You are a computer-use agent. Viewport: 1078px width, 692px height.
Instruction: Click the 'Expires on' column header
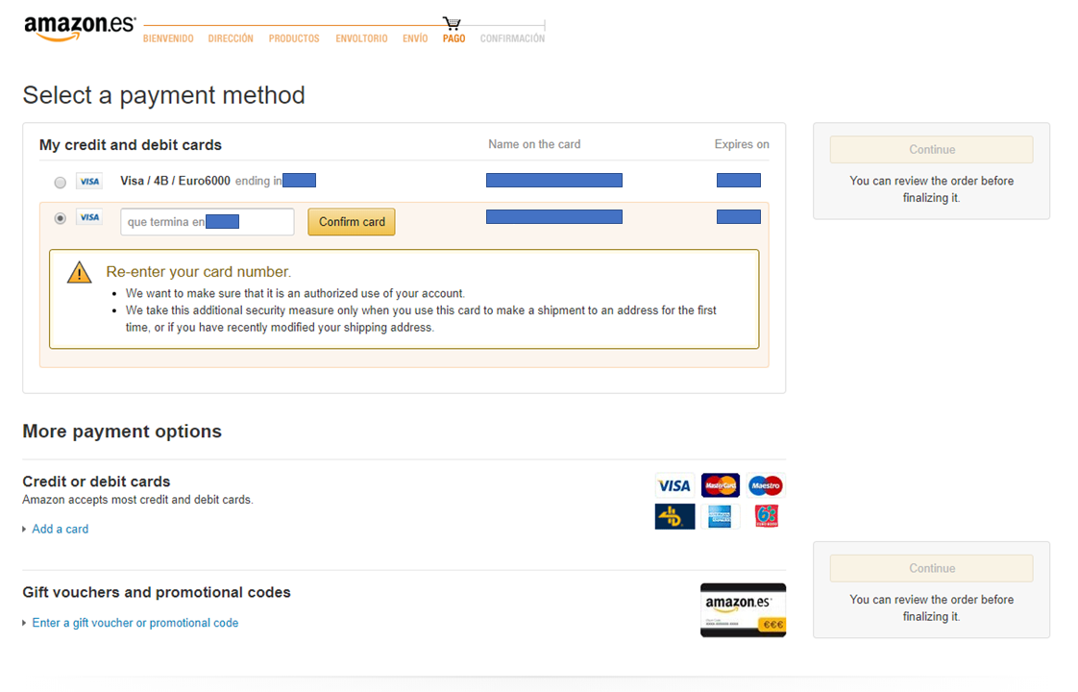[741, 144]
